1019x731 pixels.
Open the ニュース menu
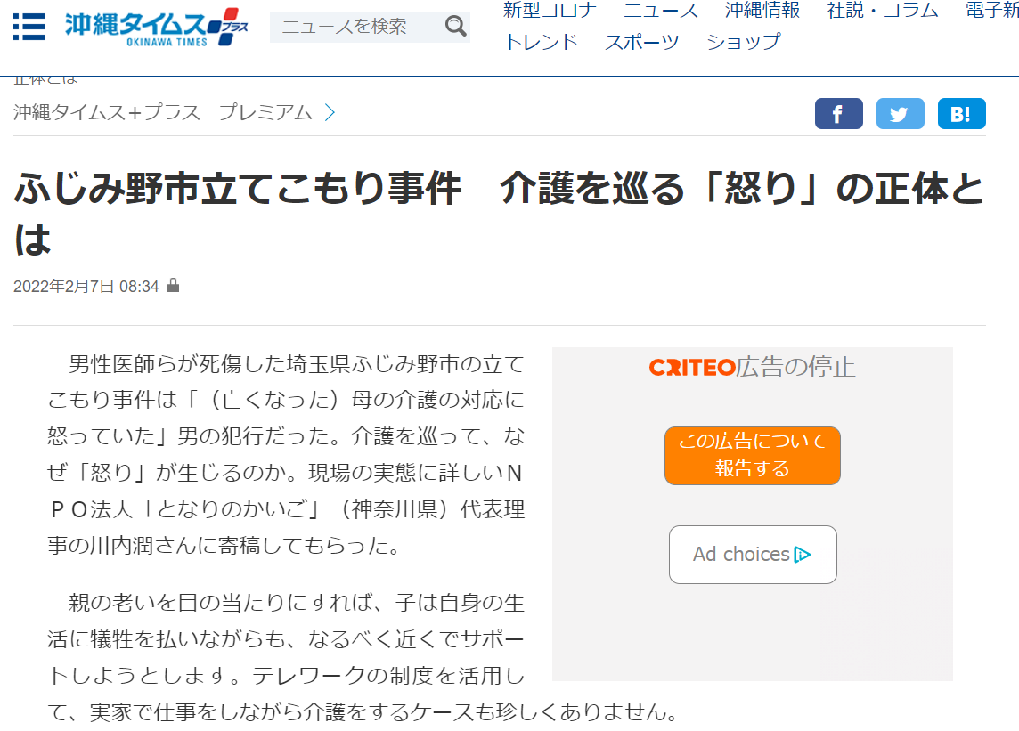click(661, 10)
